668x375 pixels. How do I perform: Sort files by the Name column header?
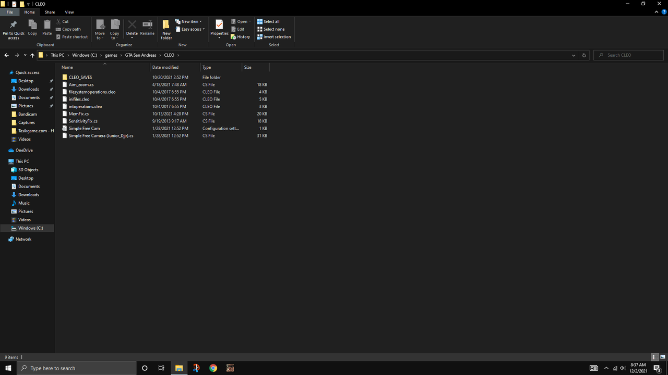coord(105,67)
